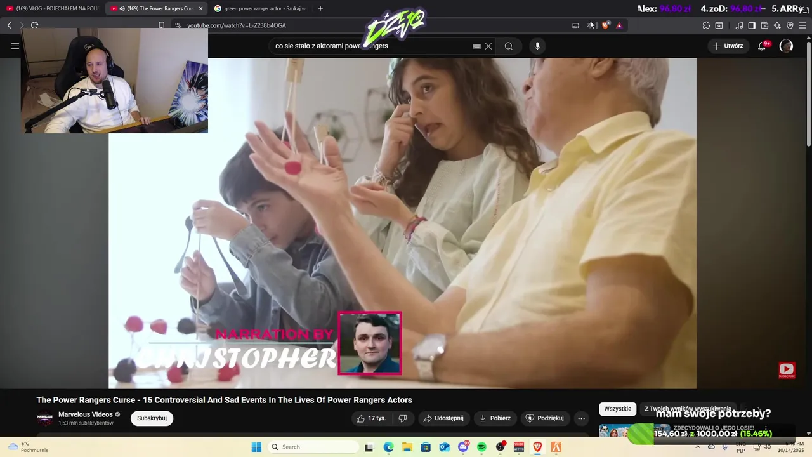
Task: Open the Windows Start menu
Action: (256, 447)
